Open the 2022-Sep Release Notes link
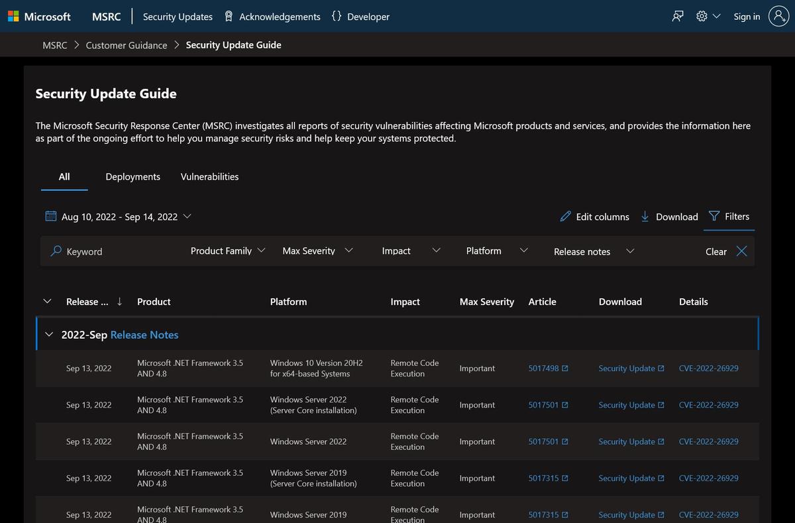795x523 pixels. coord(144,335)
